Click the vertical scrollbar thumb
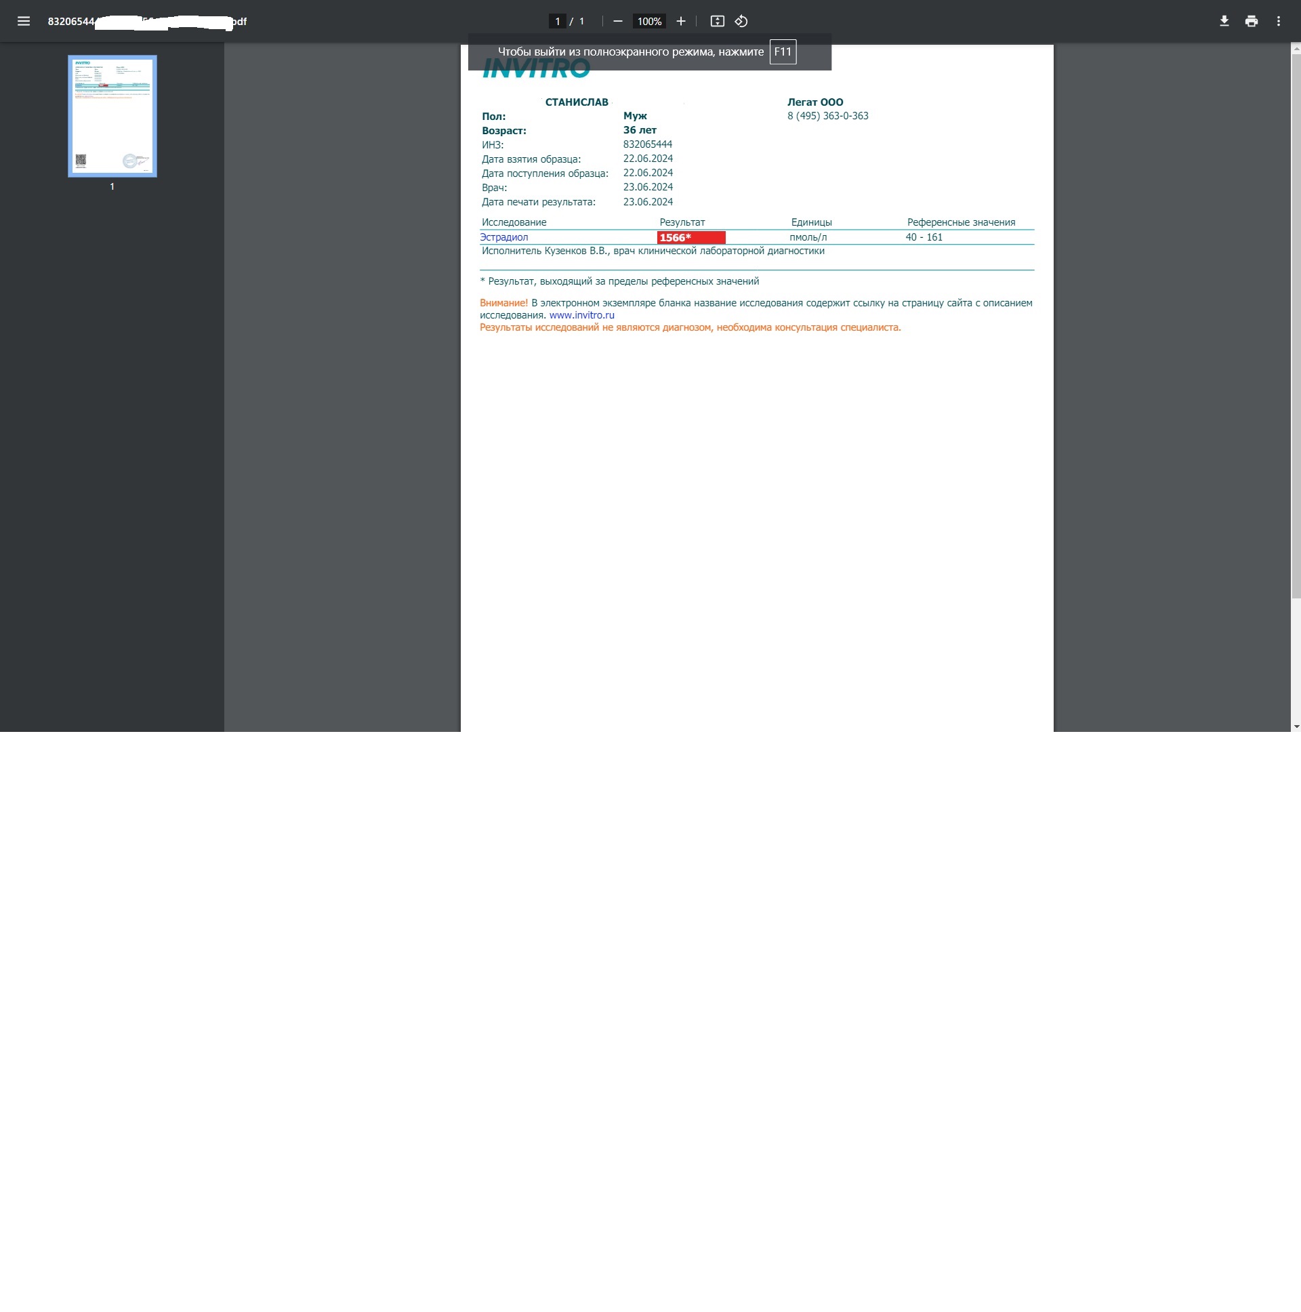The height and width of the screenshot is (1312, 1301). (1296, 326)
